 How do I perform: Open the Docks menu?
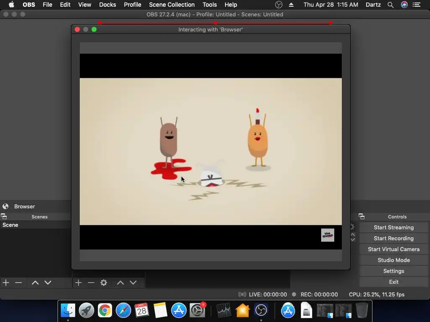click(107, 5)
